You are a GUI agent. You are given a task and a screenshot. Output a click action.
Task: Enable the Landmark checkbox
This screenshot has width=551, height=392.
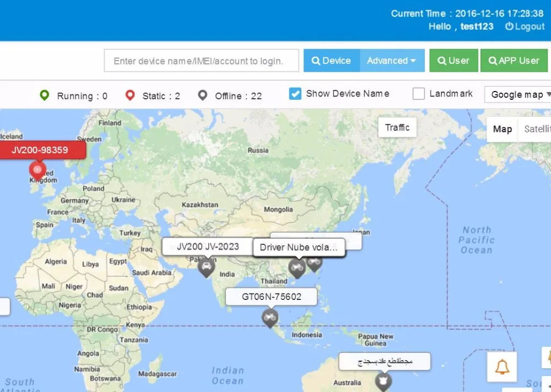pos(418,94)
